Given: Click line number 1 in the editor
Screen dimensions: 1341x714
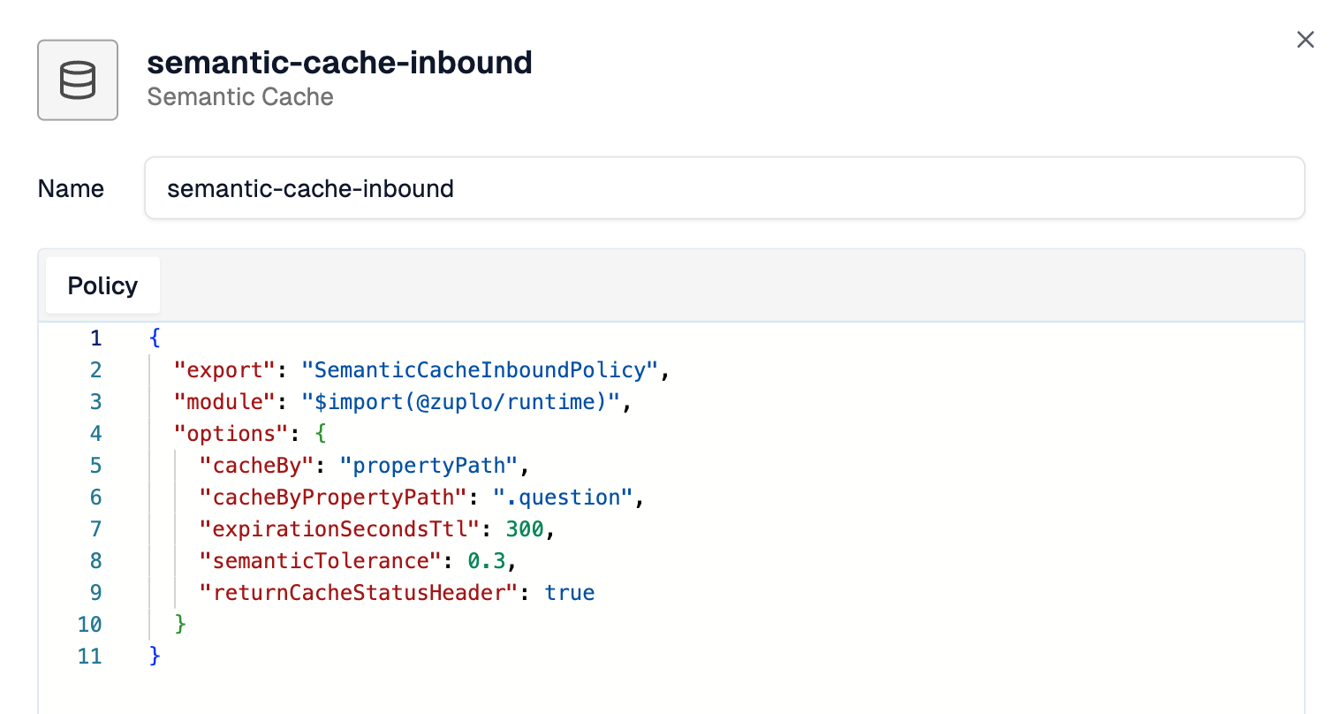Looking at the screenshot, I should [x=95, y=338].
